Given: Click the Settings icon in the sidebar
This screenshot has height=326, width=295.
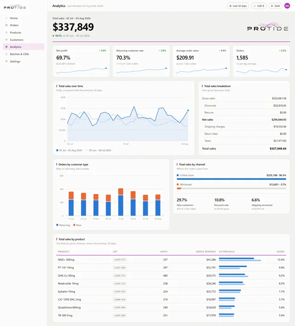Looking at the screenshot, I should [x=6, y=61].
